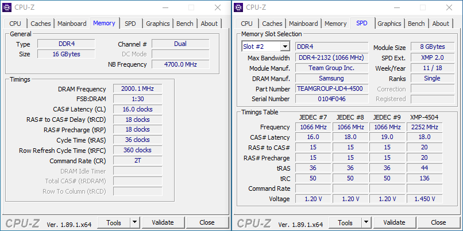The width and height of the screenshot is (463, 231).
Task: Open Tools dropdown arrow in right window
Action: (366, 222)
